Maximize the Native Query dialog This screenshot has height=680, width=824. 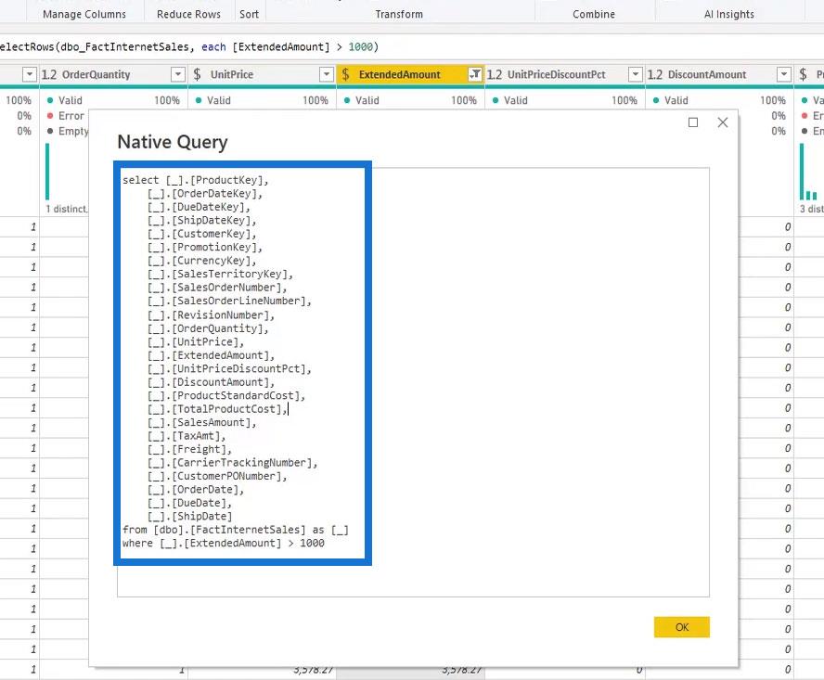[x=693, y=122]
